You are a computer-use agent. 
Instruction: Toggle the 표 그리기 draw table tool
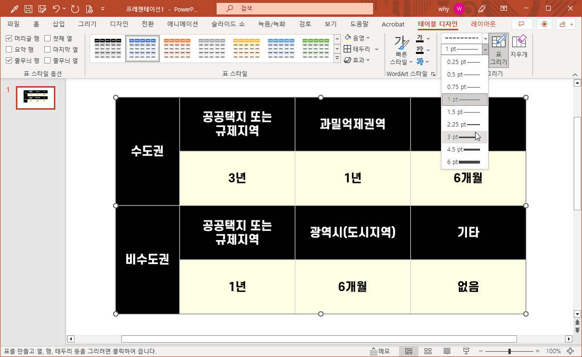[x=499, y=50]
